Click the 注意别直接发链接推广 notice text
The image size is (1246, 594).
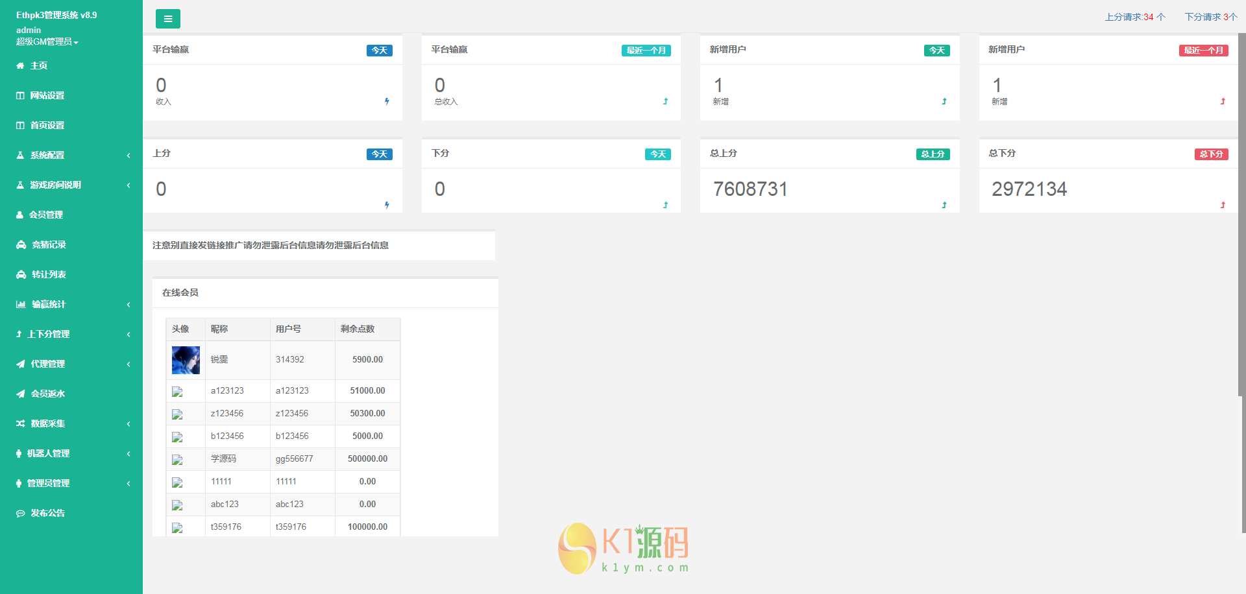271,245
